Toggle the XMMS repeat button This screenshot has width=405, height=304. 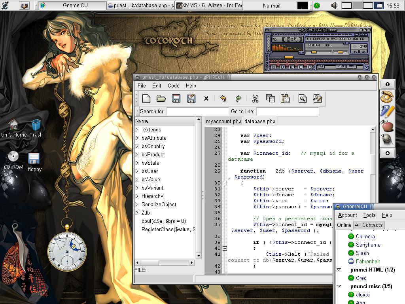tap(352, 66)
